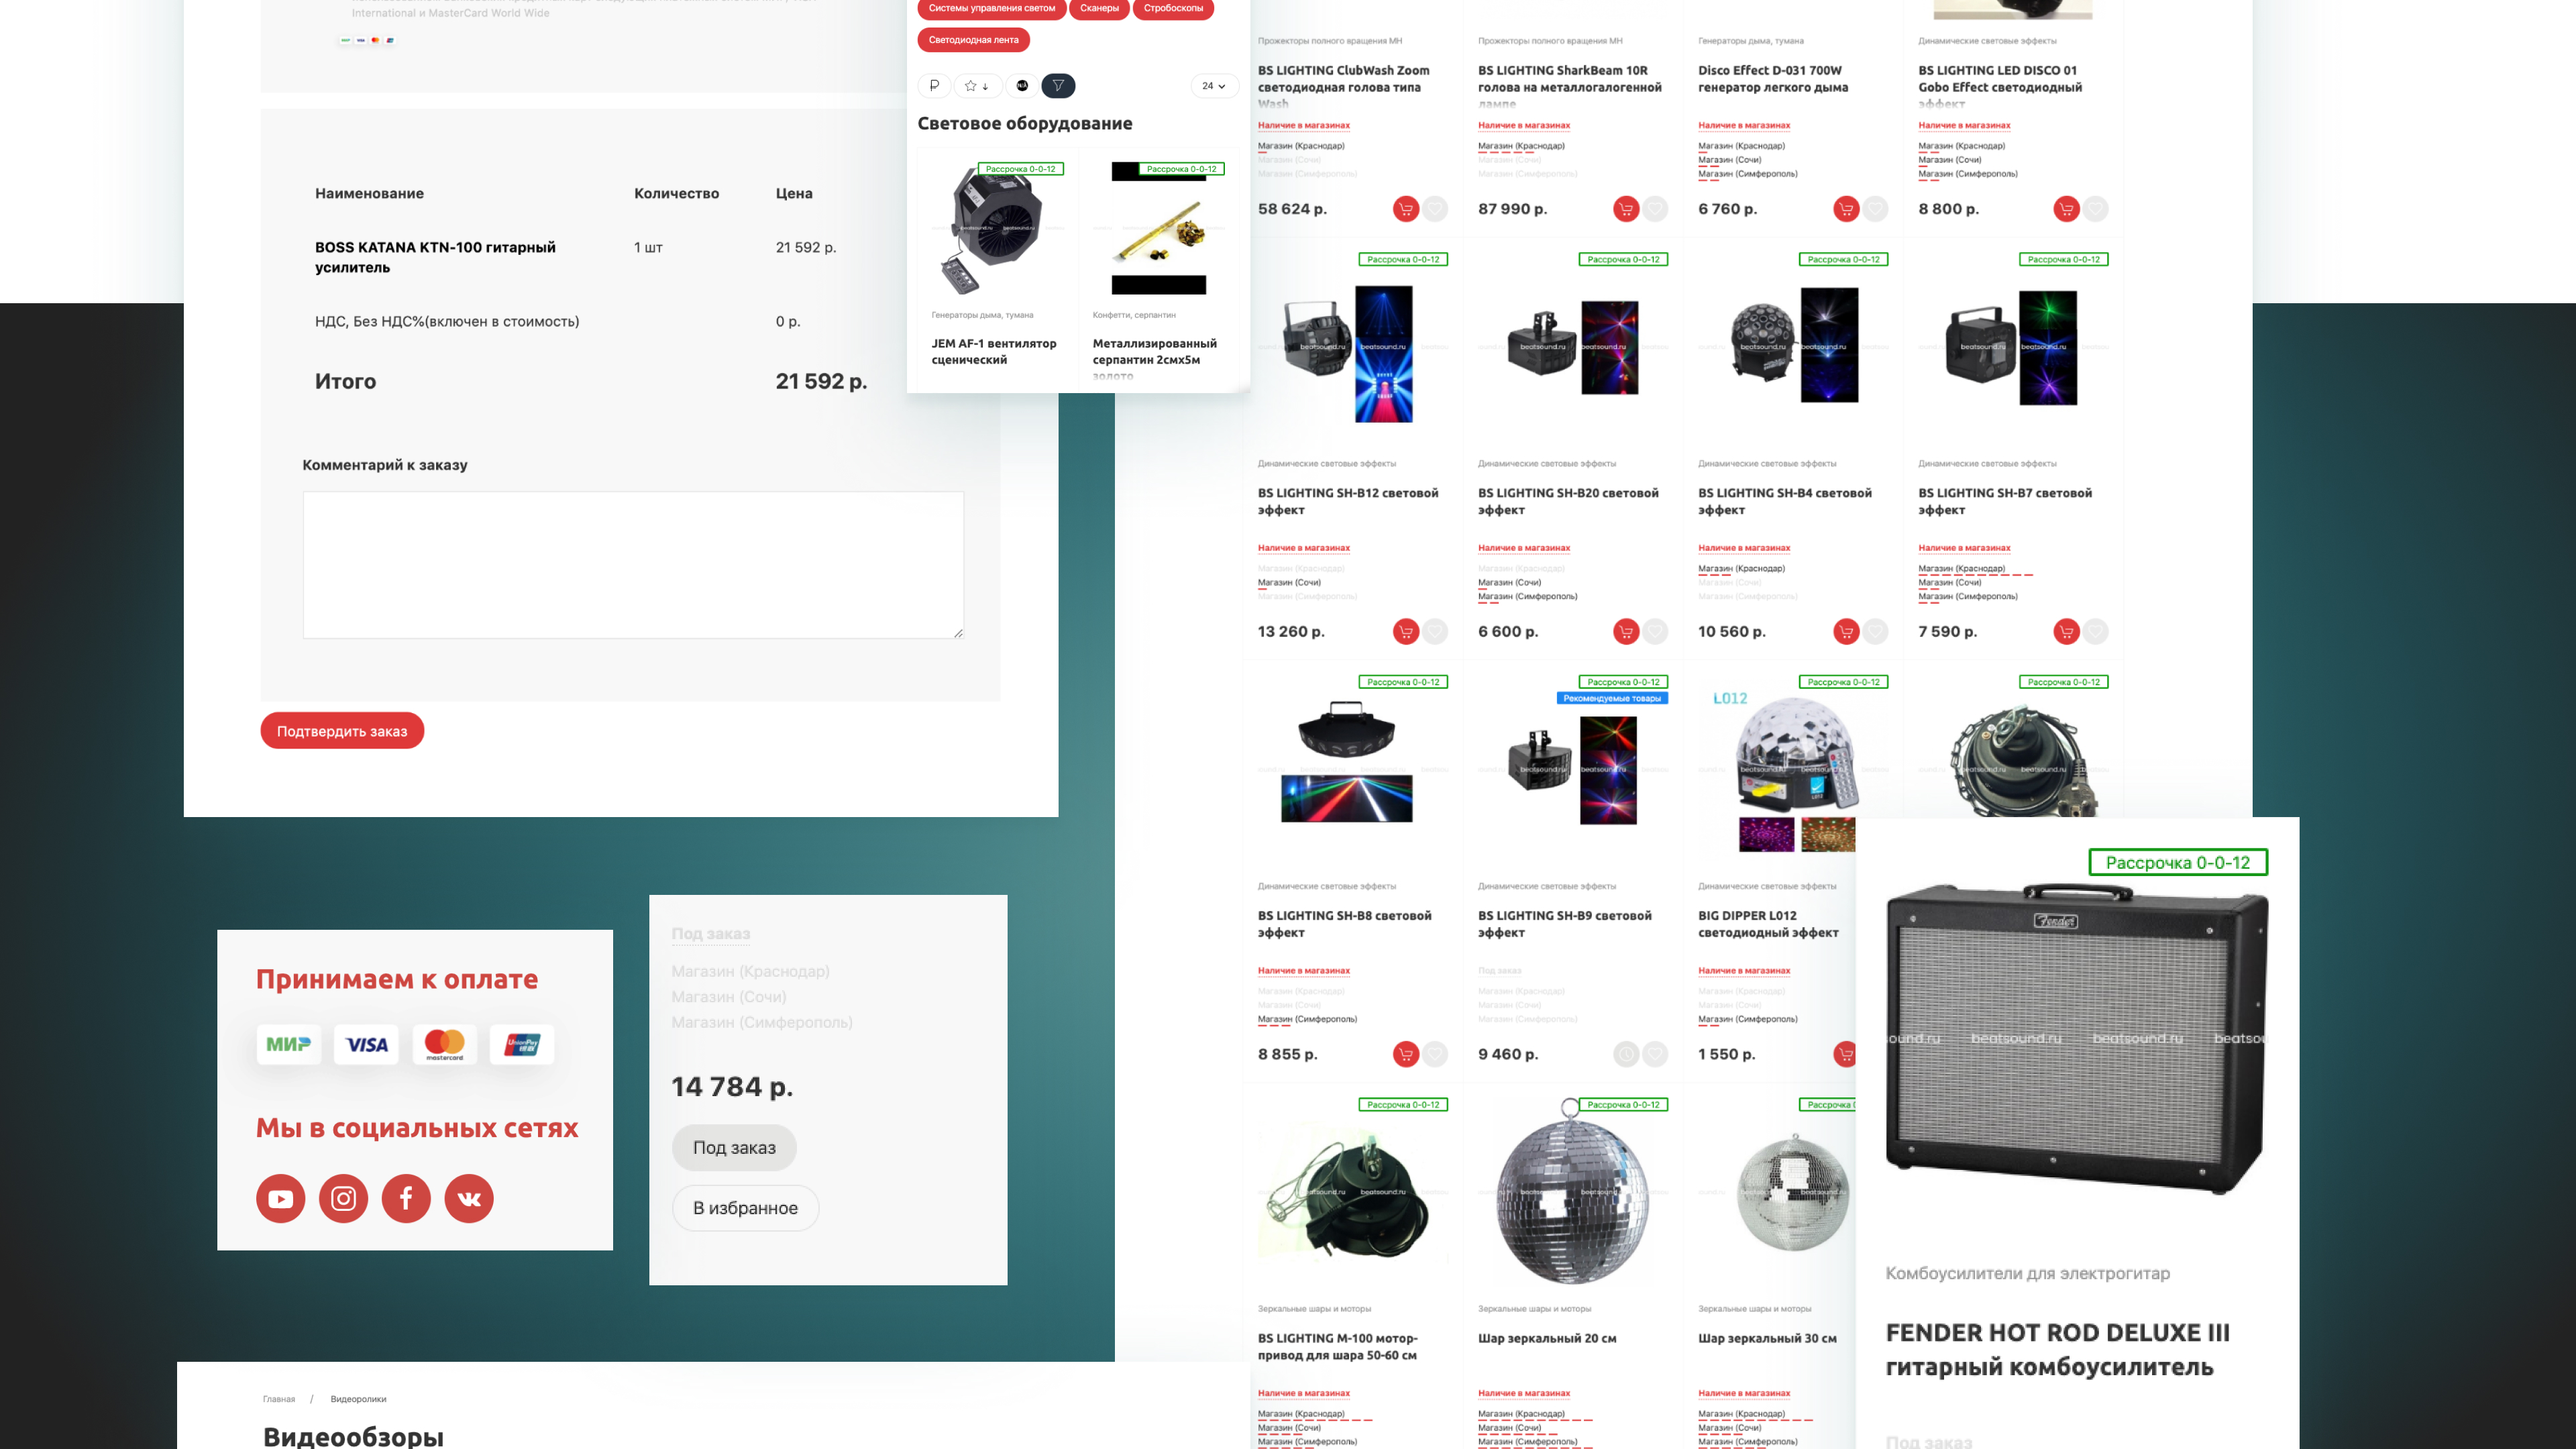Open the JEM AF-1 вентилятор сценический product
The width and height of the screenshot is (2576, 1449).
click(x=993, y=351)
